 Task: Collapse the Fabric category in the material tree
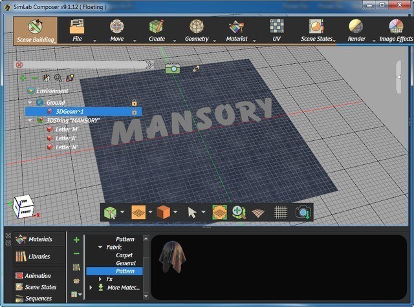pyautogui.click(x=100, y=248)
